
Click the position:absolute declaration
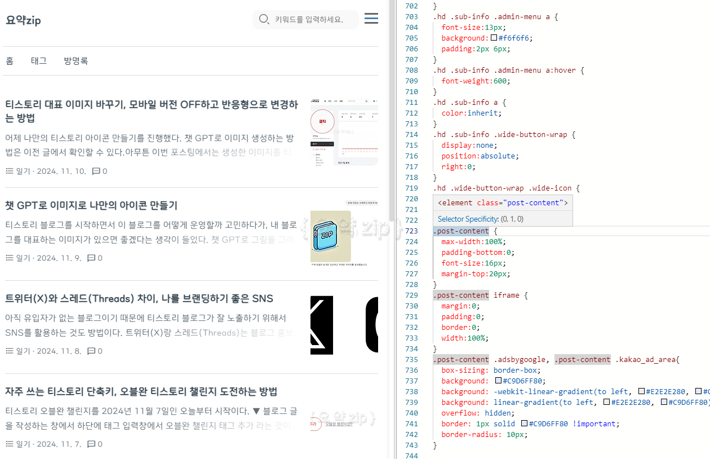pos(480,156)
